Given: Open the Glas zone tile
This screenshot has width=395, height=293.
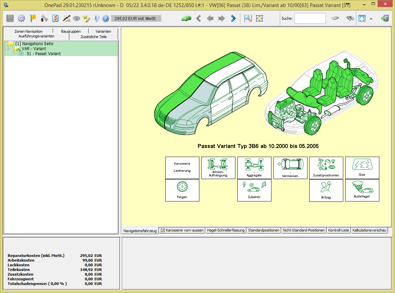Looking at the screenshot, I should pyautogui.click(x=362, y=168).
